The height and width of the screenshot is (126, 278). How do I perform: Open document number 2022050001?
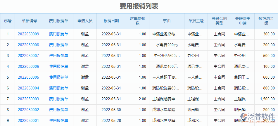pyautogui.click(x=28, y=120)
